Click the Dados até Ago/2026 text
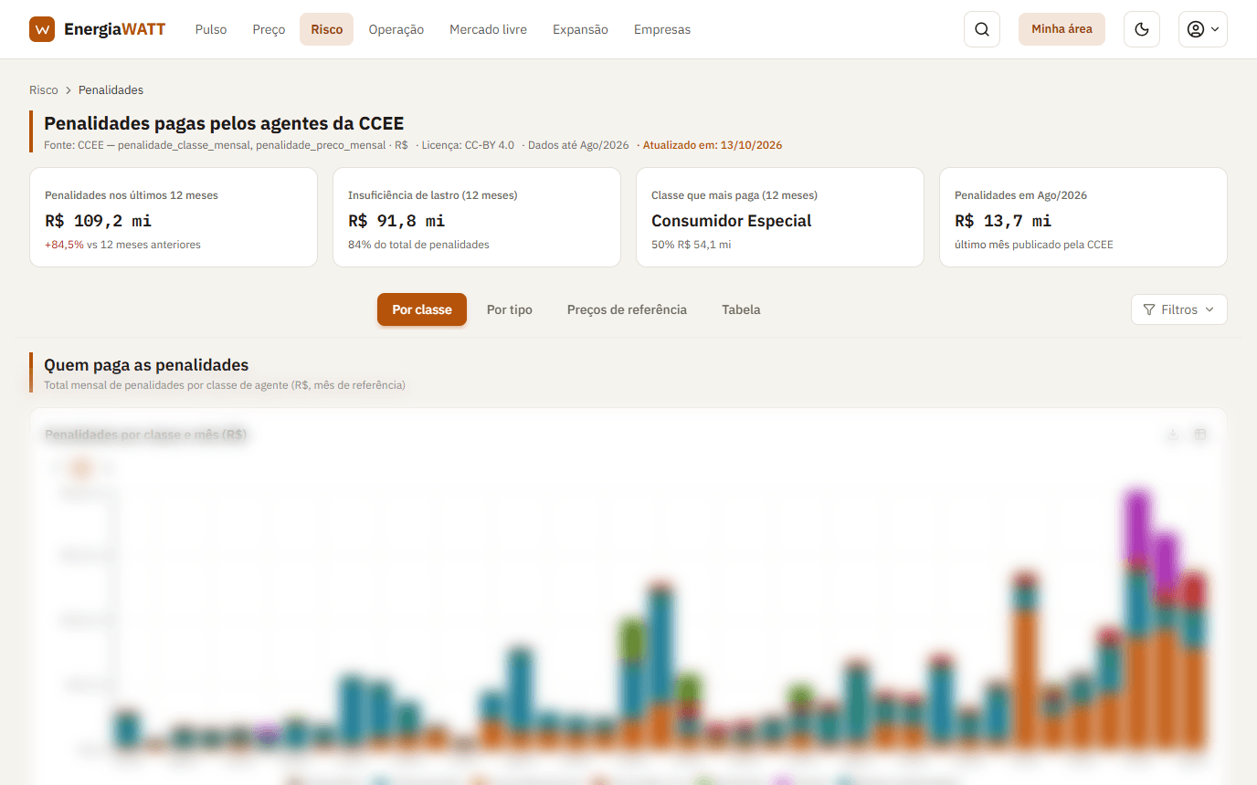This screenshot has width=1257, height=785. pyautogui.click(x=578, y=145)
